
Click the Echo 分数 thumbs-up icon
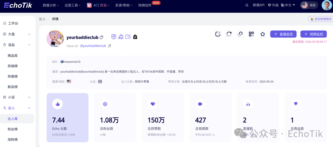pos(58,104)
